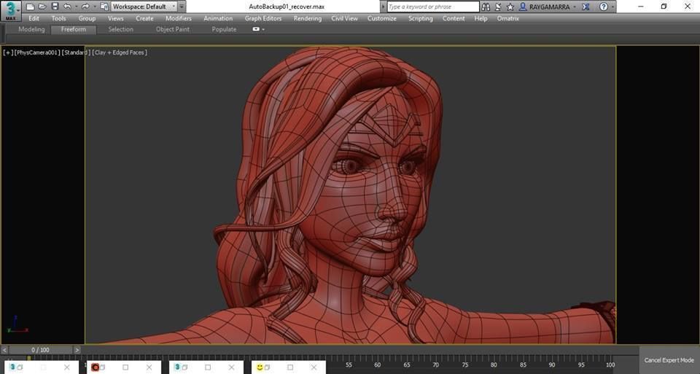
Task: Open the Subscription Center satellite icon
Action: tap(498, 7)
